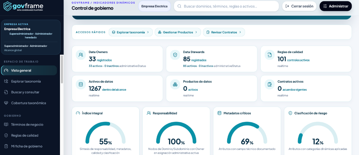
Task: Click "GOVFRAME / INDICADORES DINÁMICOS" breadcrumb
Action: point(103,3)
